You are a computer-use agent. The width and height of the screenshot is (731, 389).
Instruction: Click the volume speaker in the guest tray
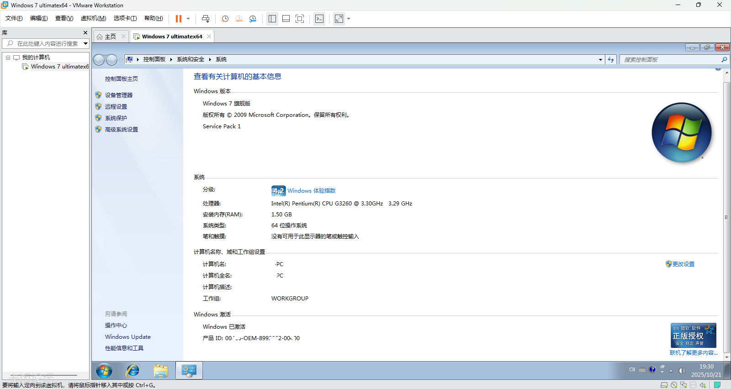[682, 370]
